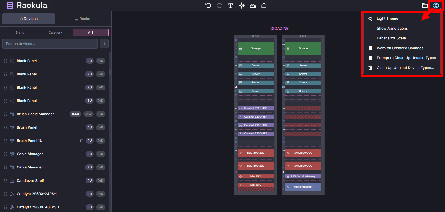Click the import tray icon
The height and width of the screenshot is (212, 445).
point(253,6)
